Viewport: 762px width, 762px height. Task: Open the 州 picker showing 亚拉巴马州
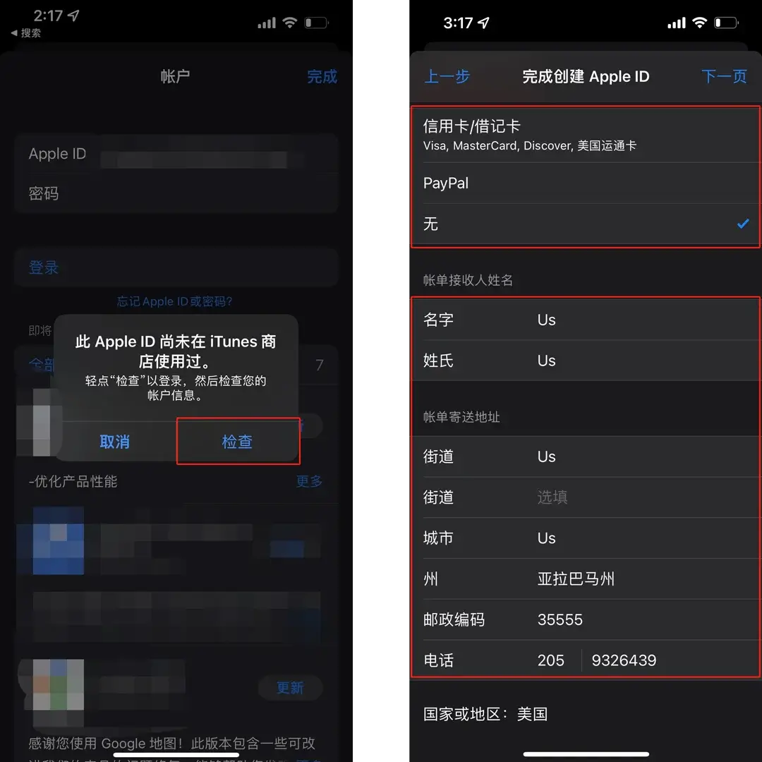click(586, 579)
